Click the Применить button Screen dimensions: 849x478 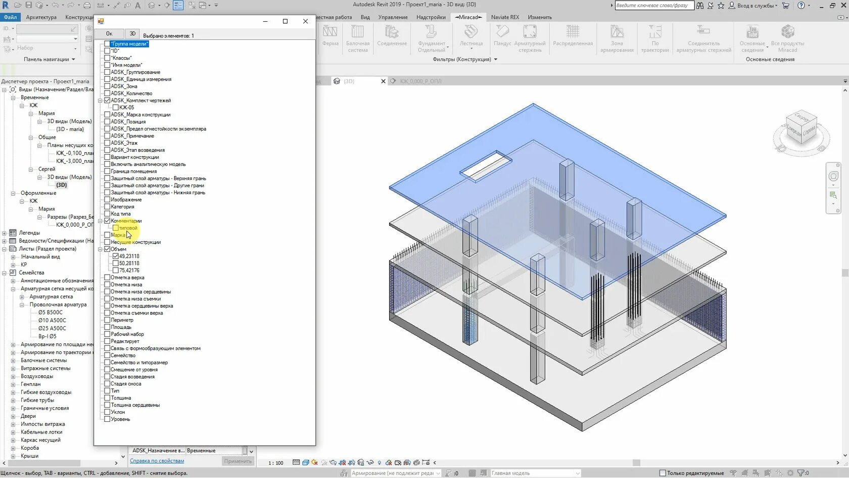pyautogui.click(x=237, y=461)
